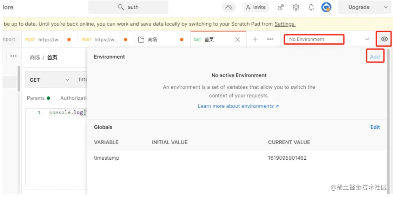Expand the arrow next to Upgrade
393x197 pixels.
click(384, 7)
